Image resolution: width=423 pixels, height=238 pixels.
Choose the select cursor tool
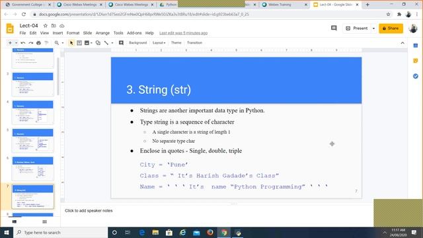point(71,43)
